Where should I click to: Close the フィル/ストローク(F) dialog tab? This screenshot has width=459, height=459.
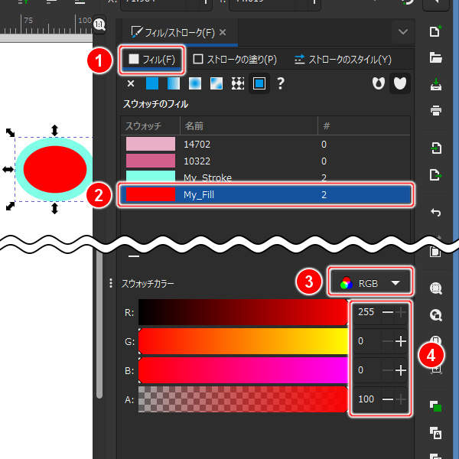(223, 32)
